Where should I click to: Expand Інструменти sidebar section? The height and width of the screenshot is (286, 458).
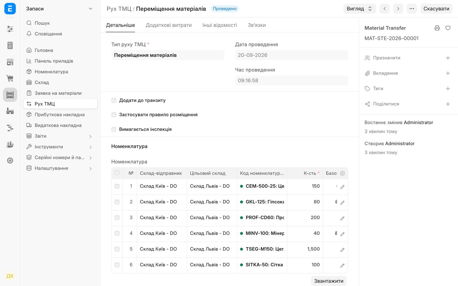pos(60,147)
